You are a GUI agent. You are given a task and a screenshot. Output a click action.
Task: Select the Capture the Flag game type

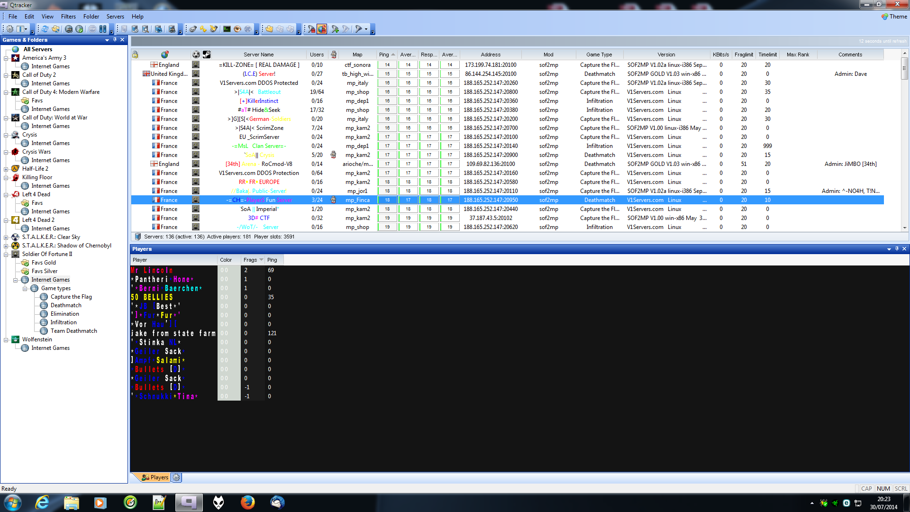coord(71,297)
